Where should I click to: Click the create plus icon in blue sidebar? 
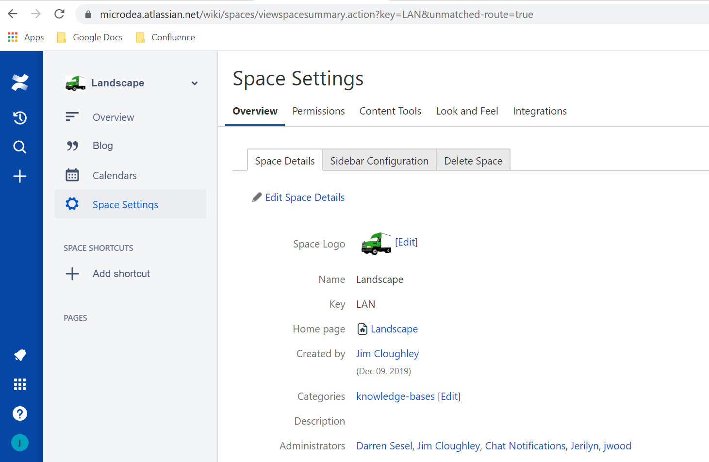pyautogui.click(x=20, y=176)
